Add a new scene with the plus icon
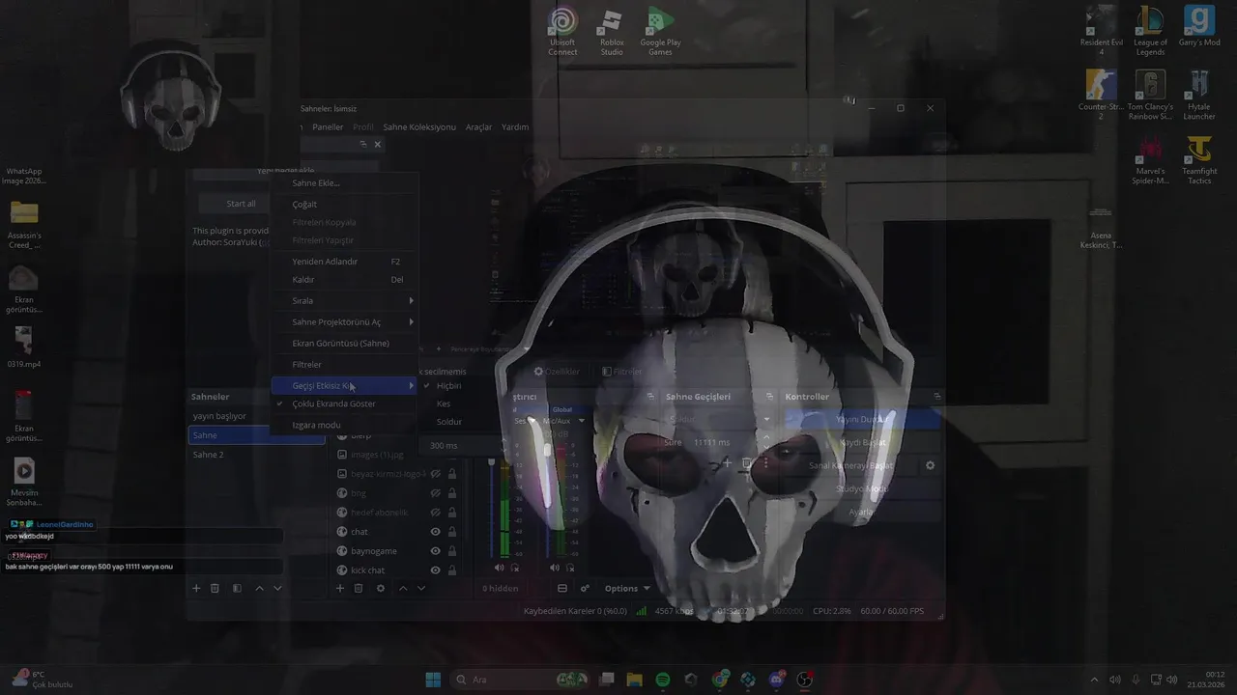 pos(196,588)
